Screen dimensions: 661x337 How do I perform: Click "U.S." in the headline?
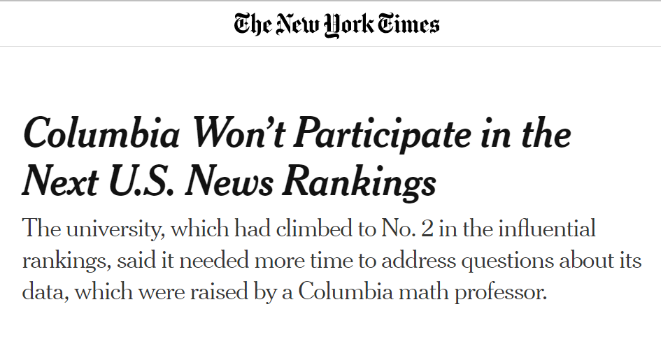(141, 181)
